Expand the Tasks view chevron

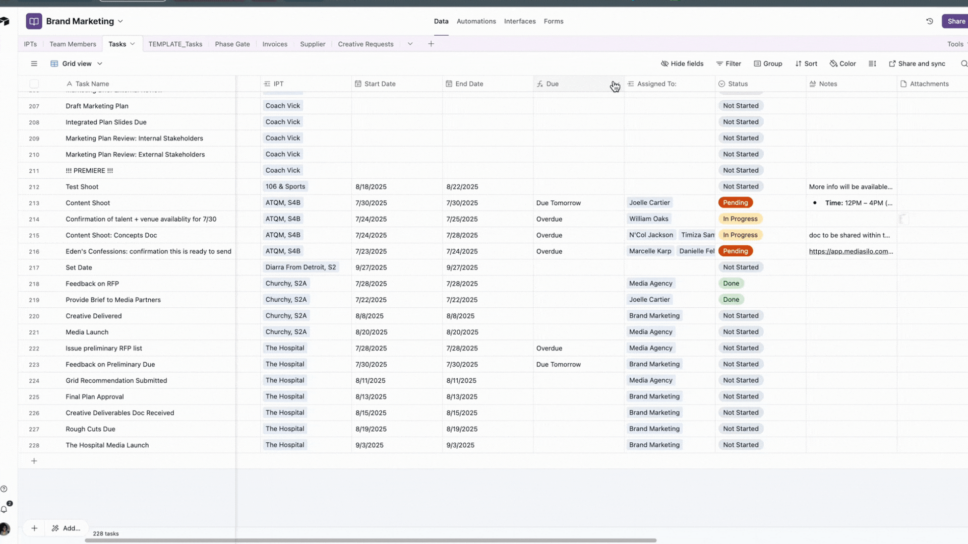click(x=132, y=44)
